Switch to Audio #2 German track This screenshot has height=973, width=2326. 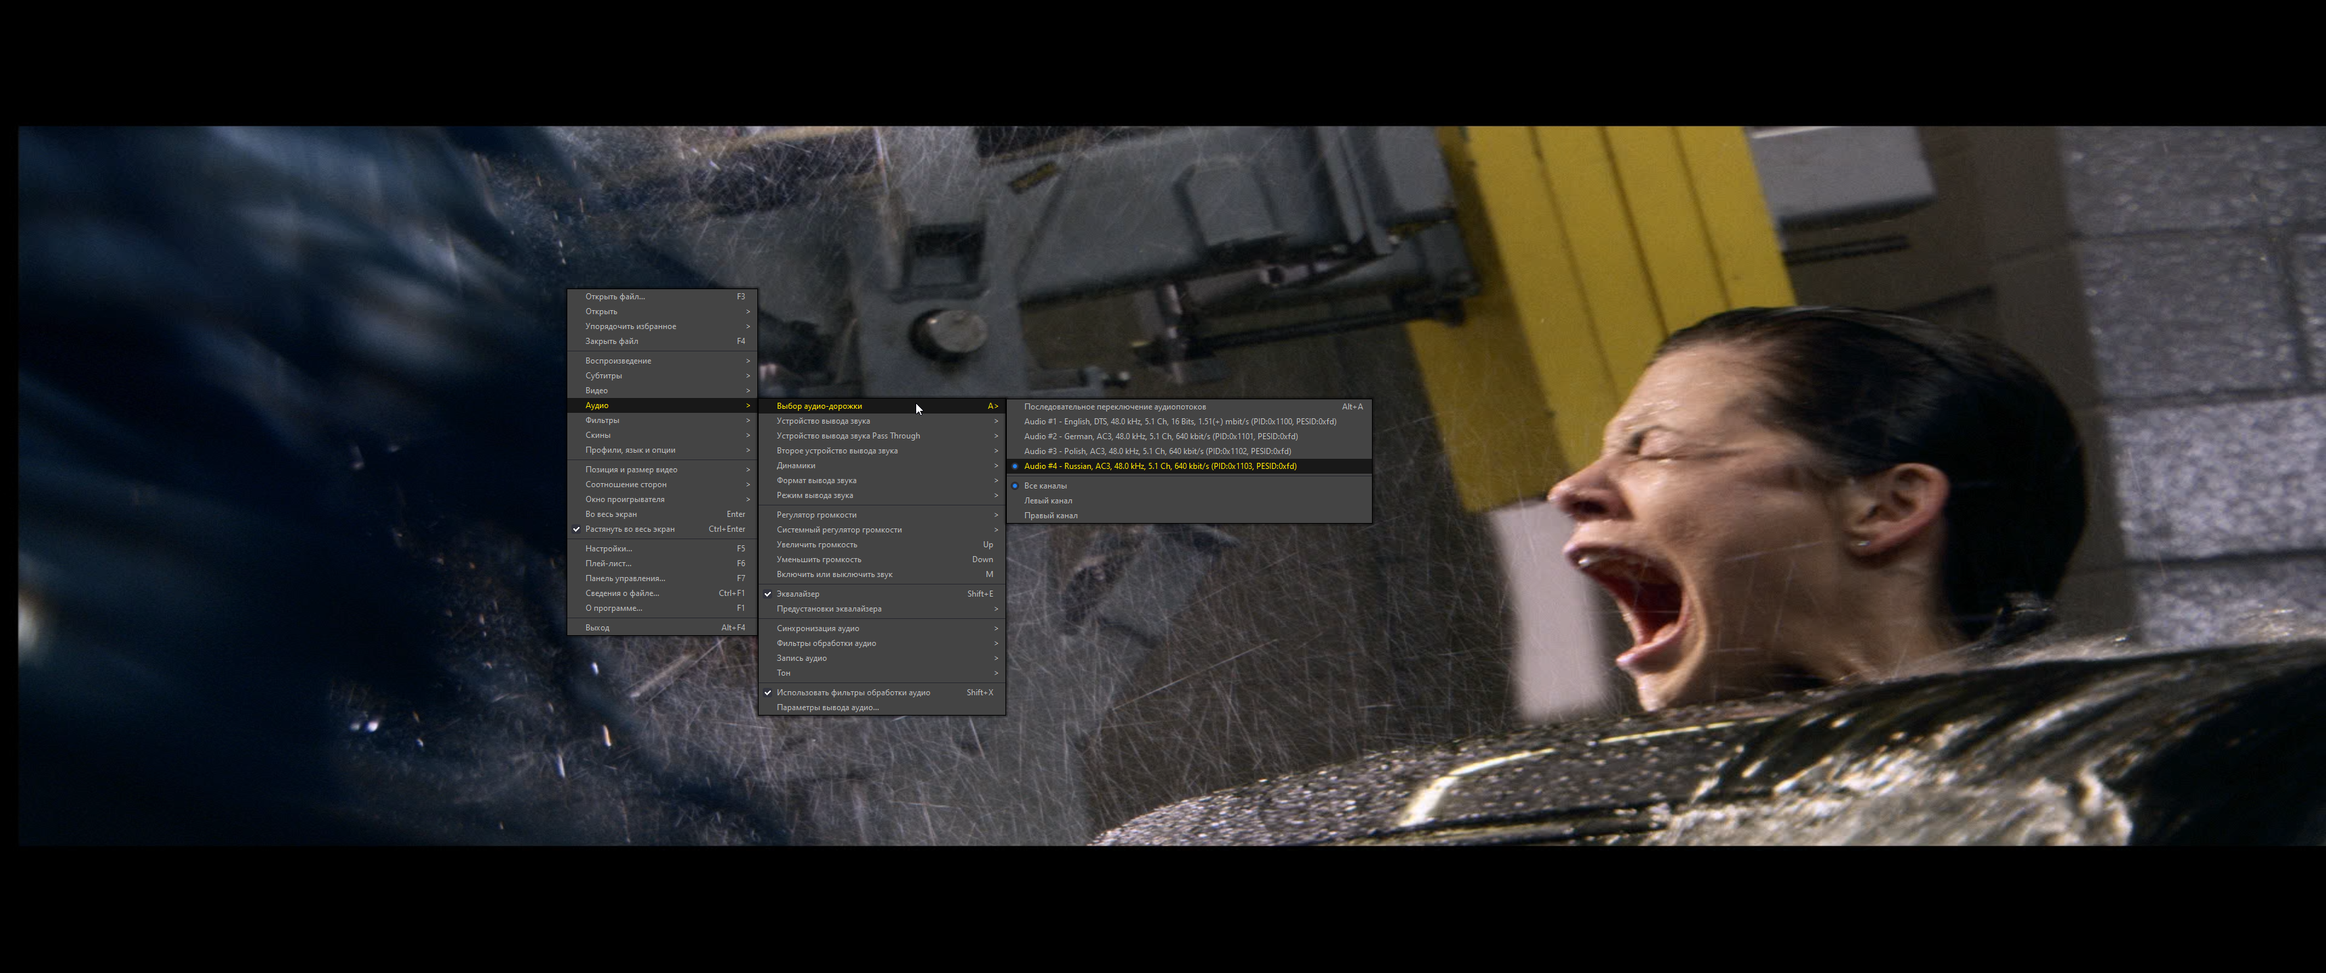pos(1160,436)
